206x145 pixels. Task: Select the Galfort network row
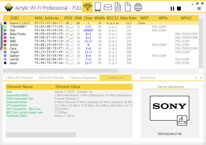pyautogui.click(x=101, y=56)
